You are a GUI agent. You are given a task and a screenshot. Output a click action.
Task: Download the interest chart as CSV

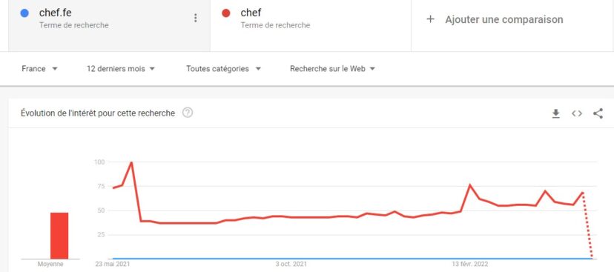555,113
